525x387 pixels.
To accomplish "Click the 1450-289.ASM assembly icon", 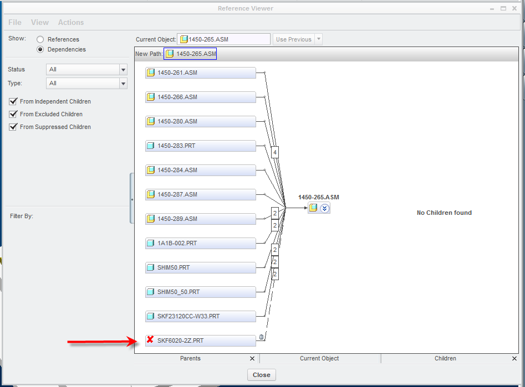I will [x=151, y=219].
